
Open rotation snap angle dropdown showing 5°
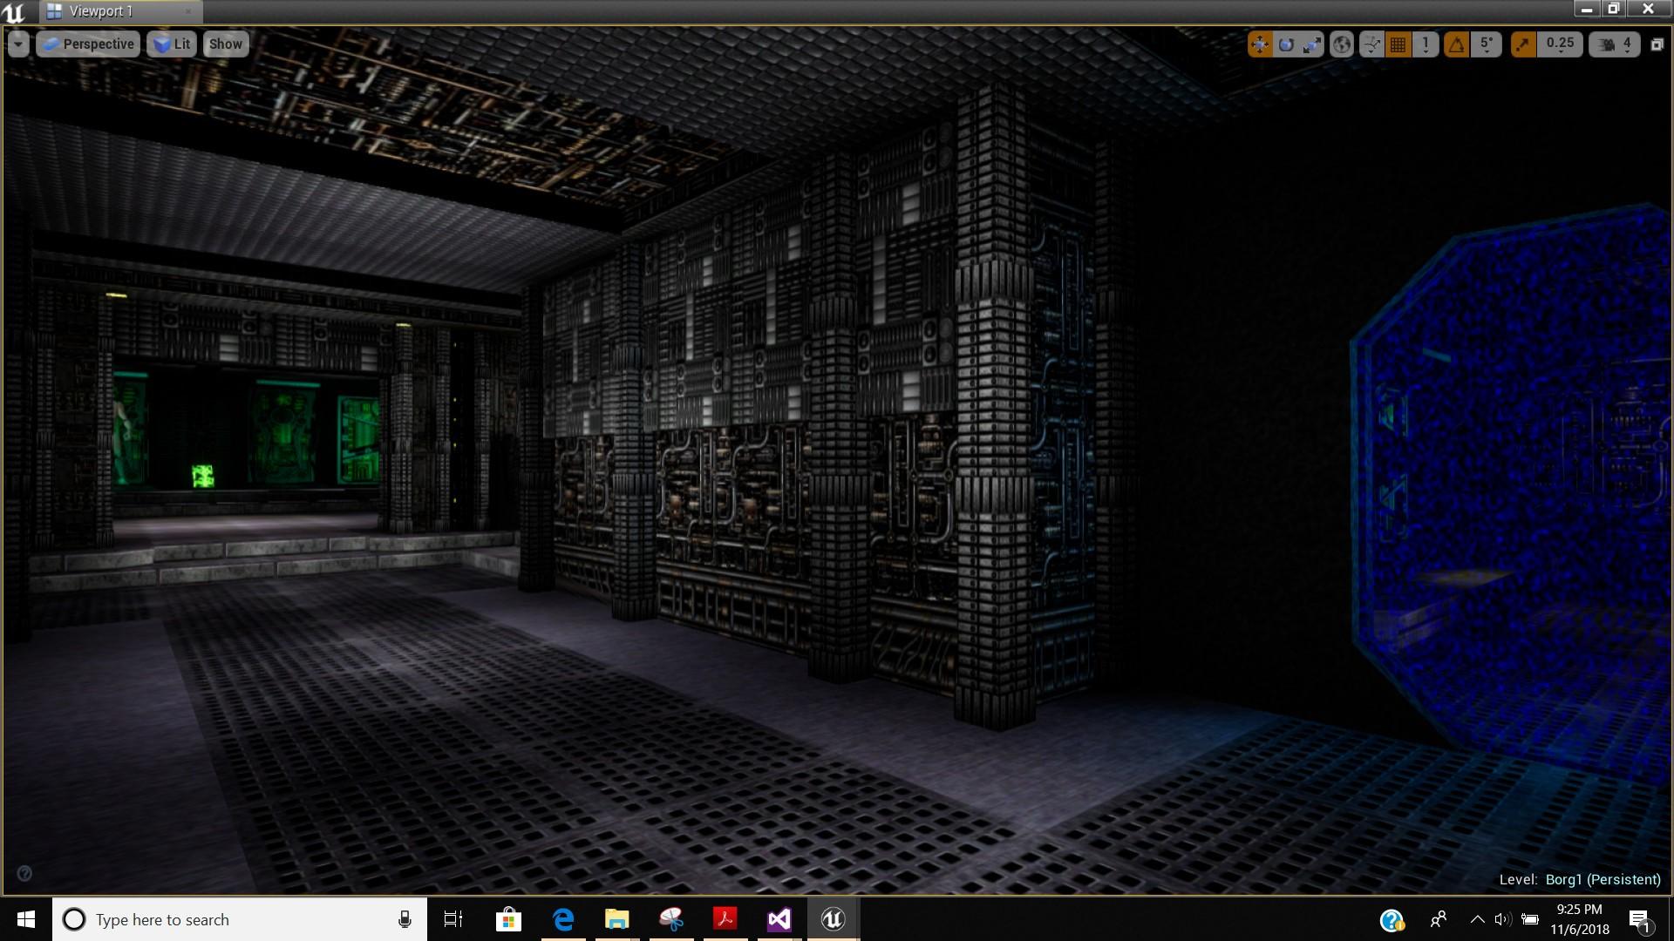click(x=1487, y=44)
